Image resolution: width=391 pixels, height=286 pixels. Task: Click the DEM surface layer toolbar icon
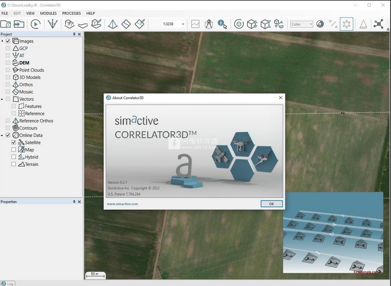[83, 25]
